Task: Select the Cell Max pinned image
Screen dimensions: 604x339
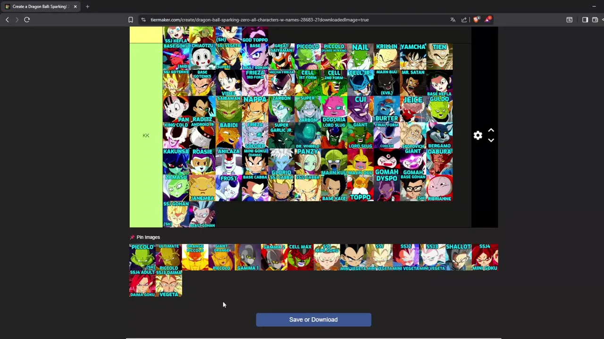Action: click(301, 257)
